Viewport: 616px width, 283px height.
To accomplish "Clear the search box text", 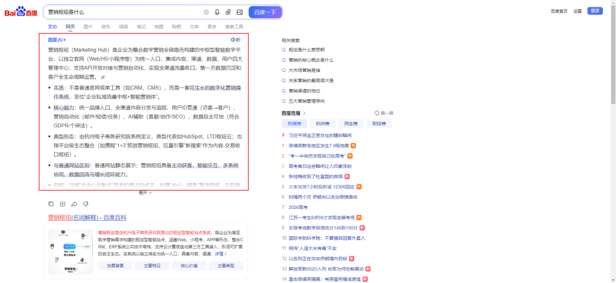I will pos(206,12).
